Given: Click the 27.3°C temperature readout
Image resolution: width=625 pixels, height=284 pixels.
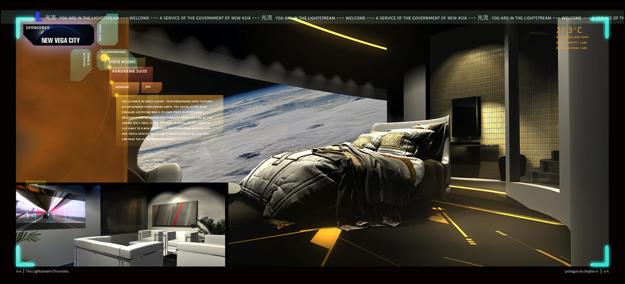Looking at the screenshot, I should pyautogui.click(x=569, y=30).
